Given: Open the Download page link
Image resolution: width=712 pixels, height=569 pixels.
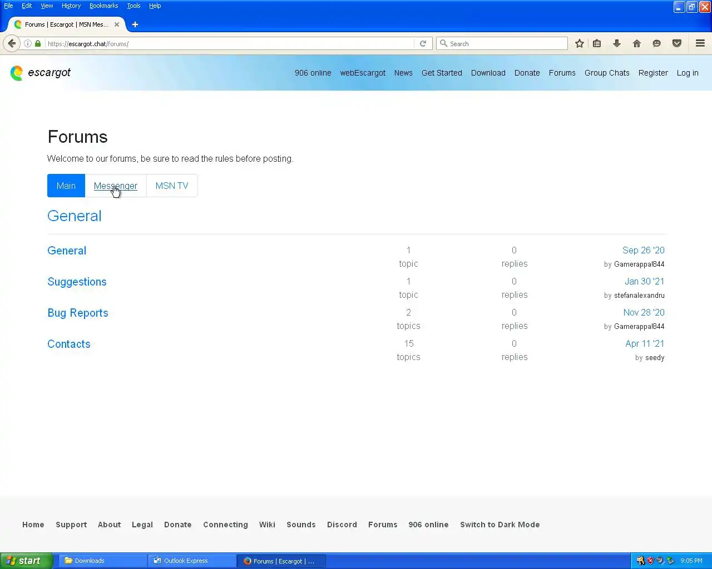Looking at the screenshot, I should (x=488, y=73).
